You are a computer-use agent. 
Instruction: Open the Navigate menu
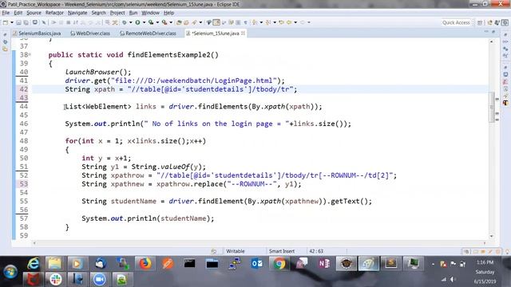[x=77, y=13]
